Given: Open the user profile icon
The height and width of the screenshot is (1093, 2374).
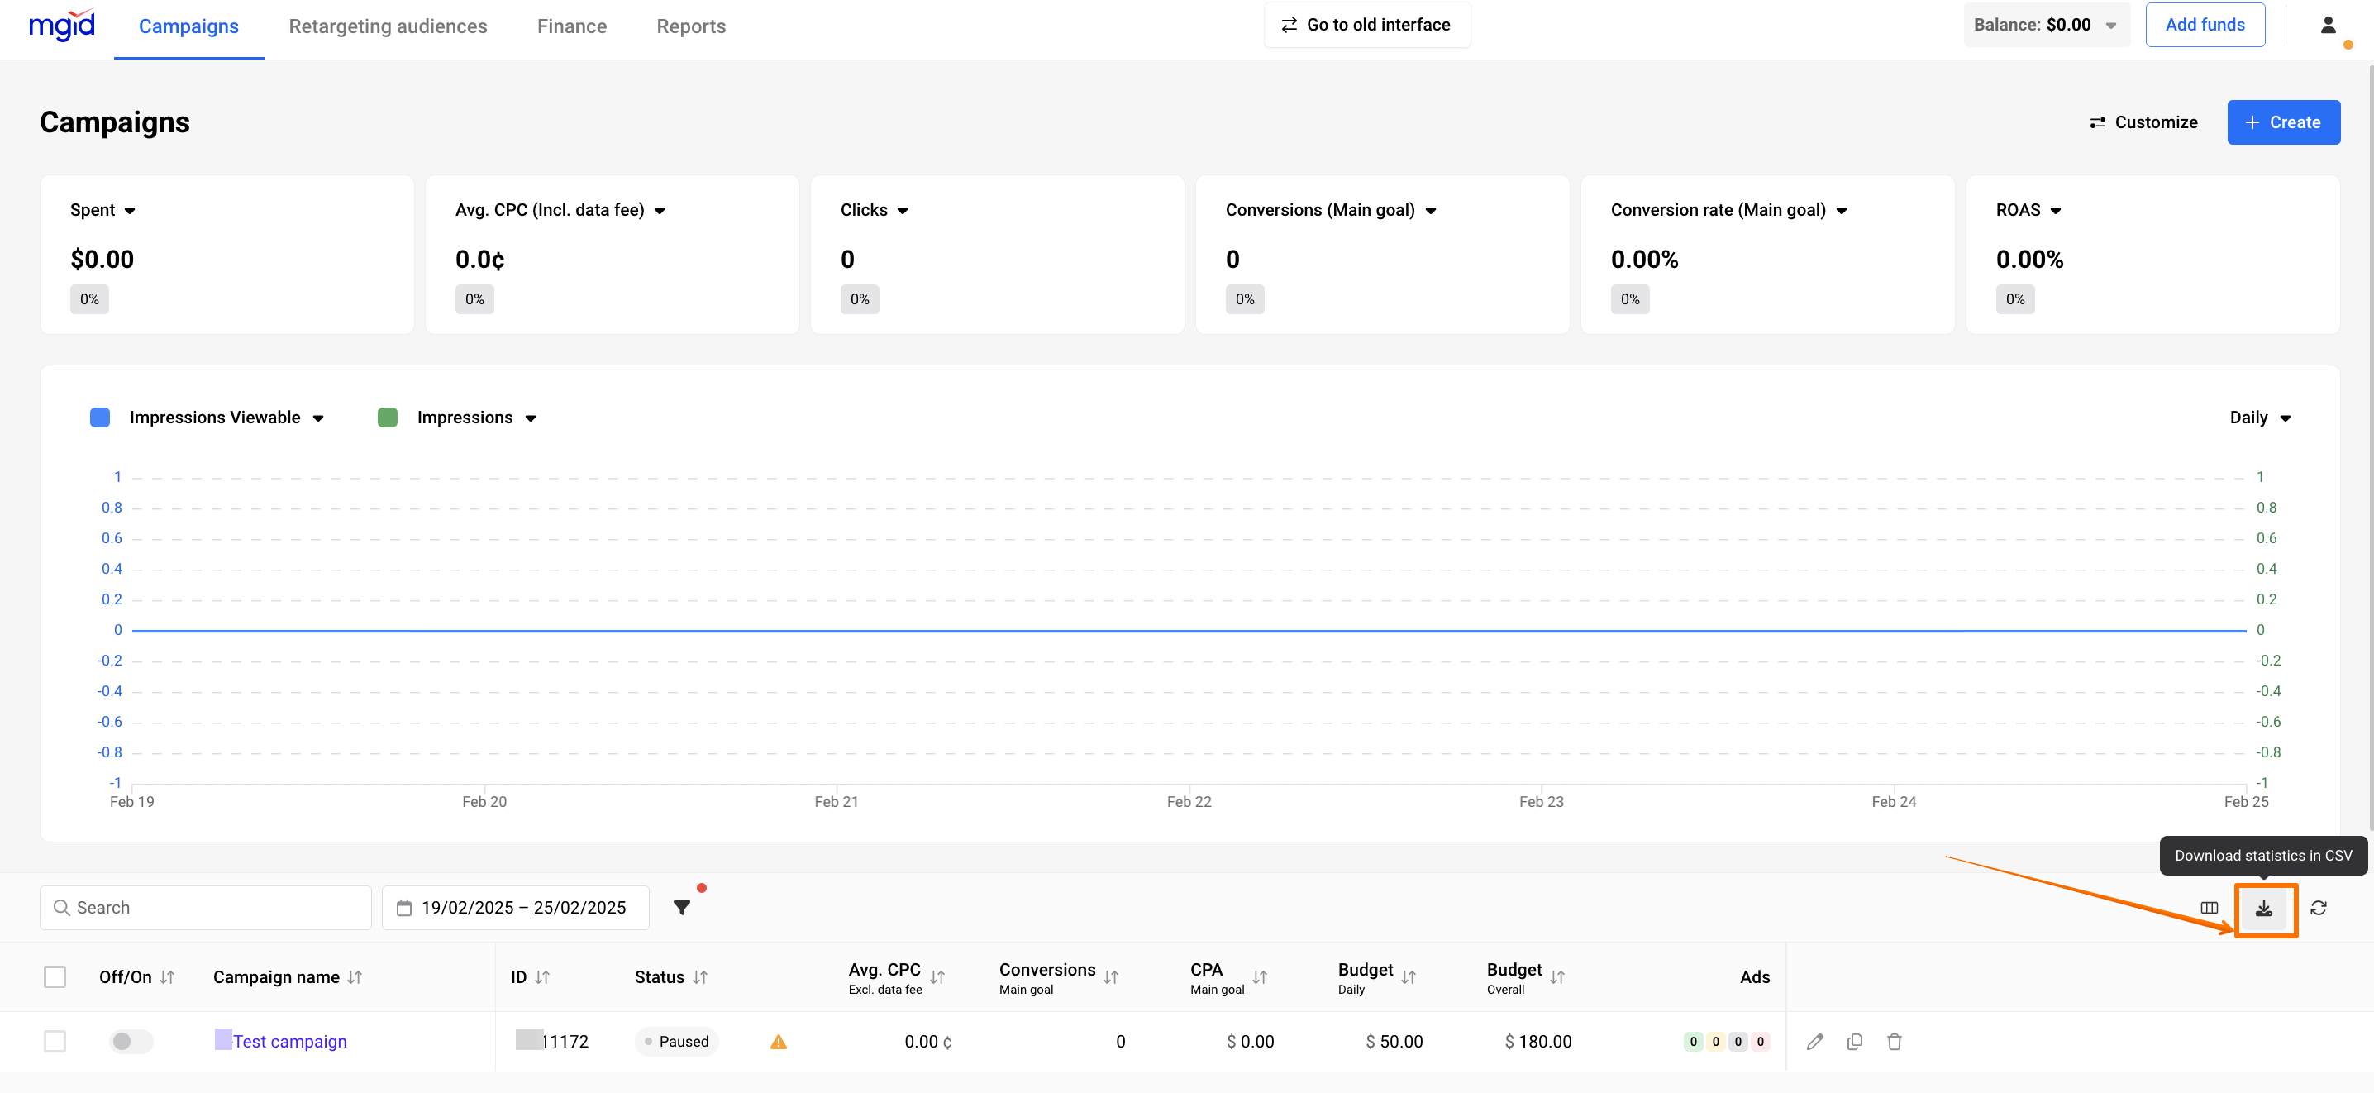Looking at the screenshot, I should (x=2327, y=25).
